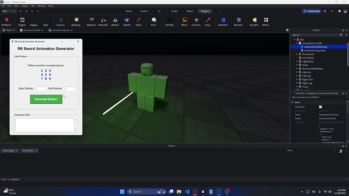
Task: Stop the simulation with the red button
Action: tap(32, 11)
